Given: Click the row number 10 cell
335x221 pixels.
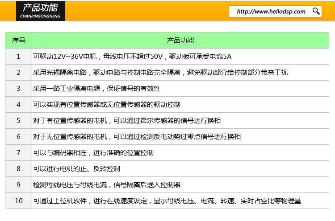Looking at the screenshot, I should [x=19, y=201].
